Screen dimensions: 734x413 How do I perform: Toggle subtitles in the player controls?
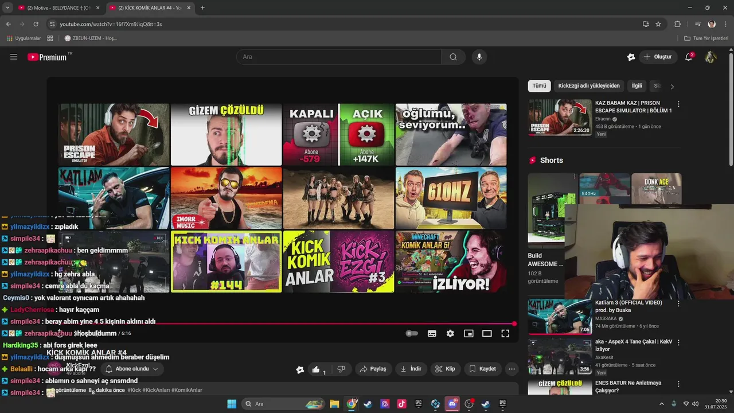[x=432, y=333]
